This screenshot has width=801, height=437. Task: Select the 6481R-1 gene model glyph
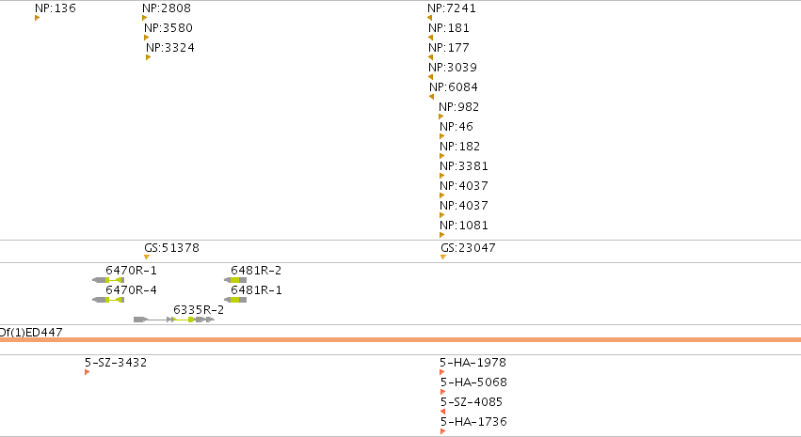[235, 300]
